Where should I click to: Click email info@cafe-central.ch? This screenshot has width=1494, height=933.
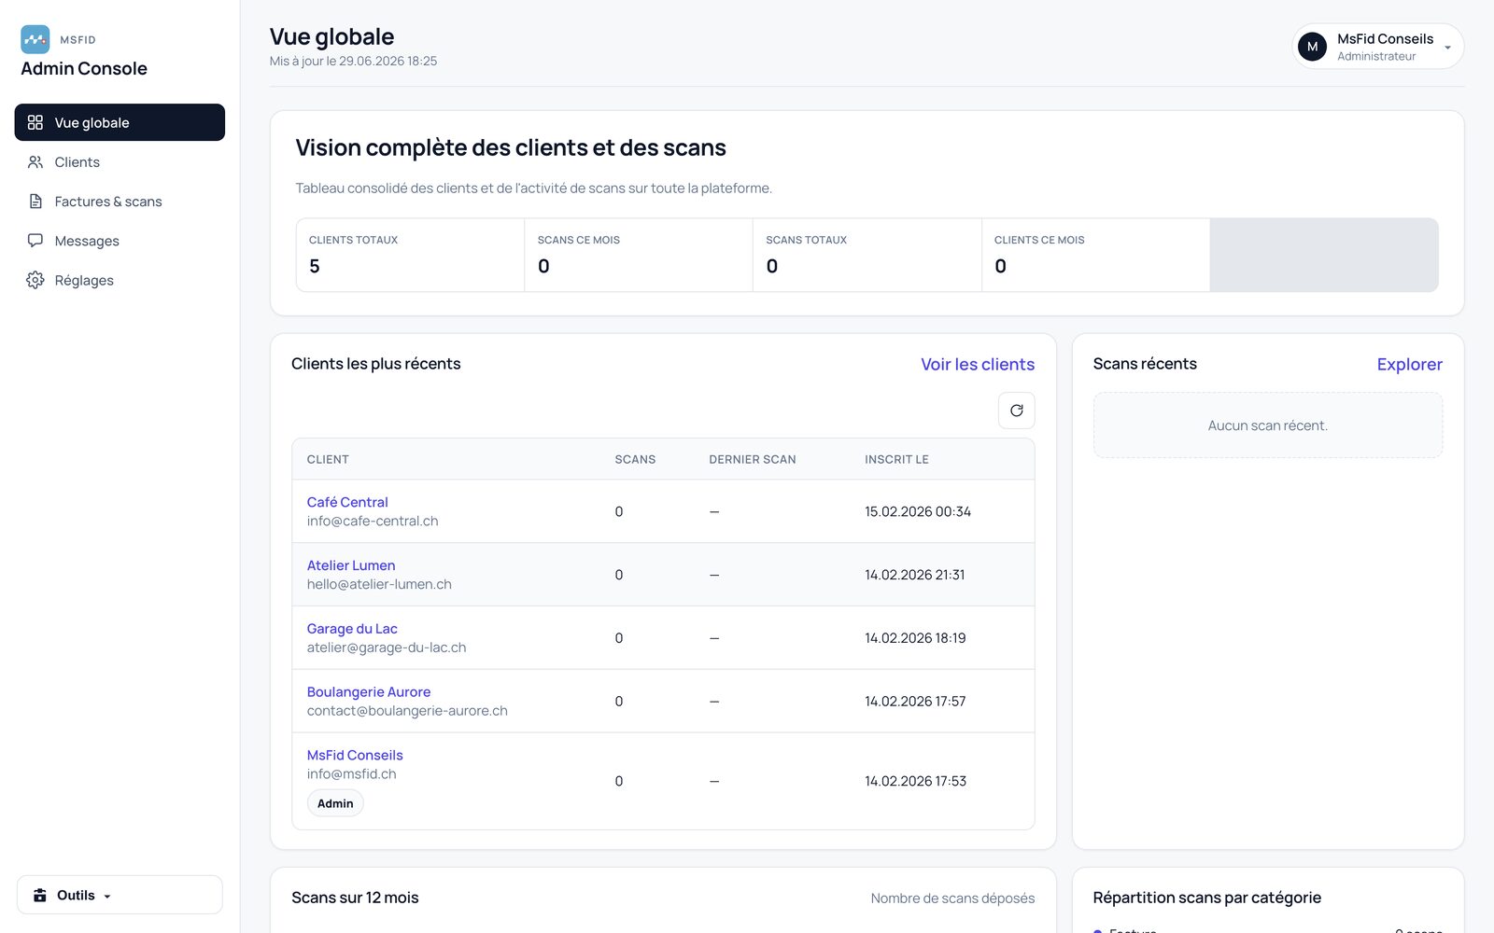(x=373, y=521)
